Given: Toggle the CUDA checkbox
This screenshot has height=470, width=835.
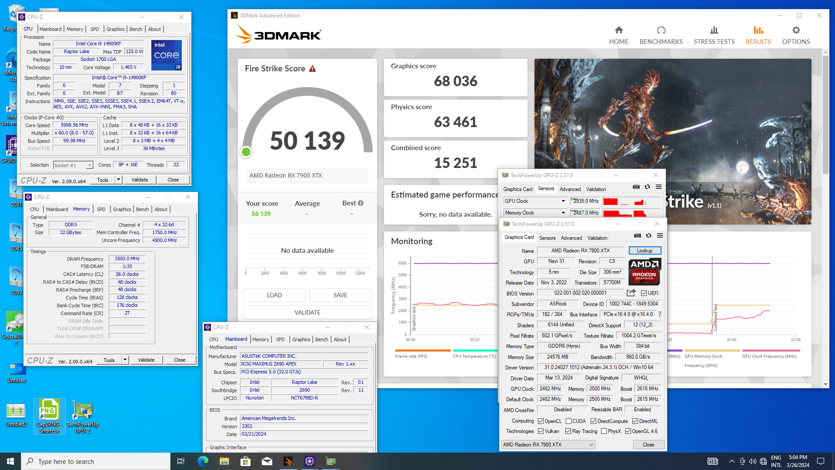Looking at the screenshot, I should coord(568,421).
